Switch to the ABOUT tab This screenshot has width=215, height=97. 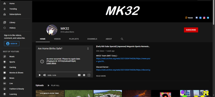109,39
